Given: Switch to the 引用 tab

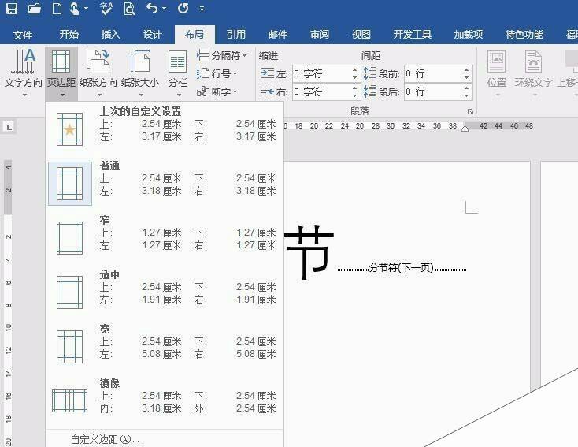Looking at the screenshot, I should (x=236, y=35).
